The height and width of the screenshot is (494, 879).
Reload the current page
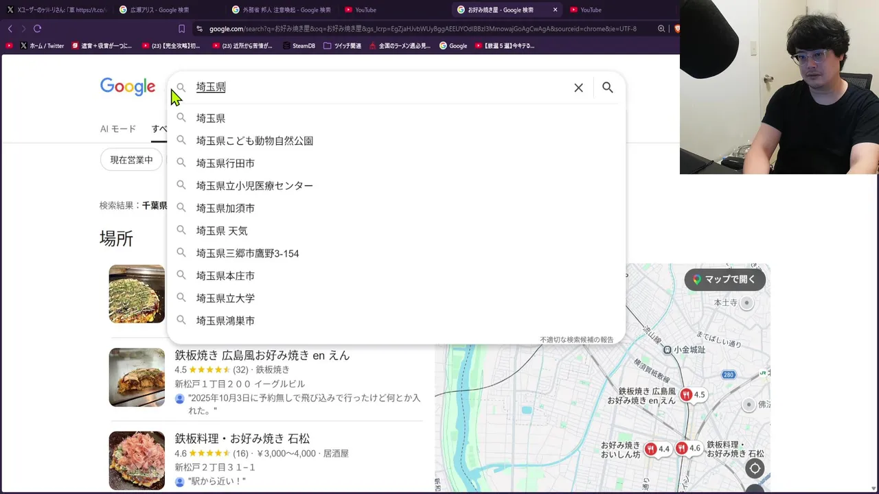click(x=37, y=29)
